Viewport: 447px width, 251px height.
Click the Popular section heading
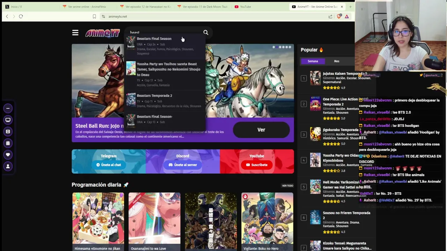312,50
